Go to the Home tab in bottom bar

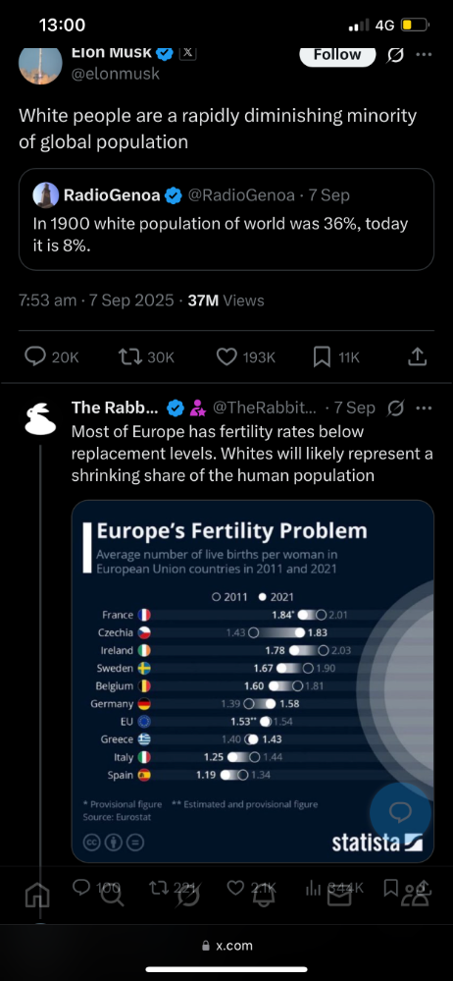tap(37, 897)
